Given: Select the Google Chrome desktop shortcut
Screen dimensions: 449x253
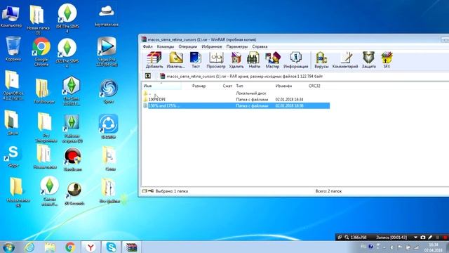Looking at the screenshot, I should [41, 51].
